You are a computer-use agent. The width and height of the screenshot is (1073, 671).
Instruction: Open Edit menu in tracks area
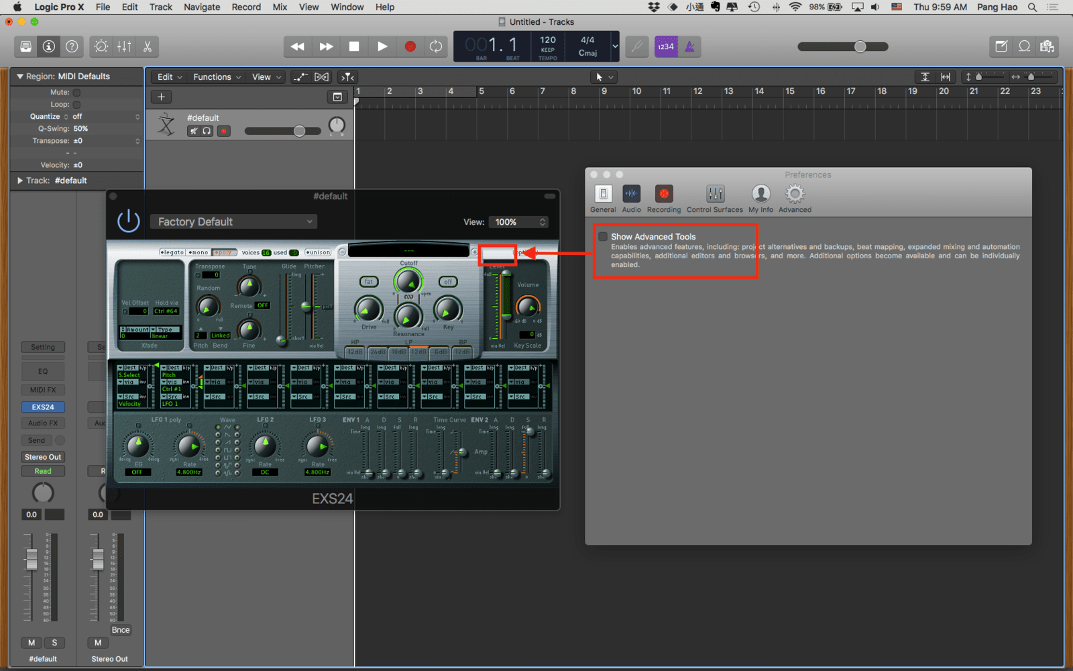170,77
